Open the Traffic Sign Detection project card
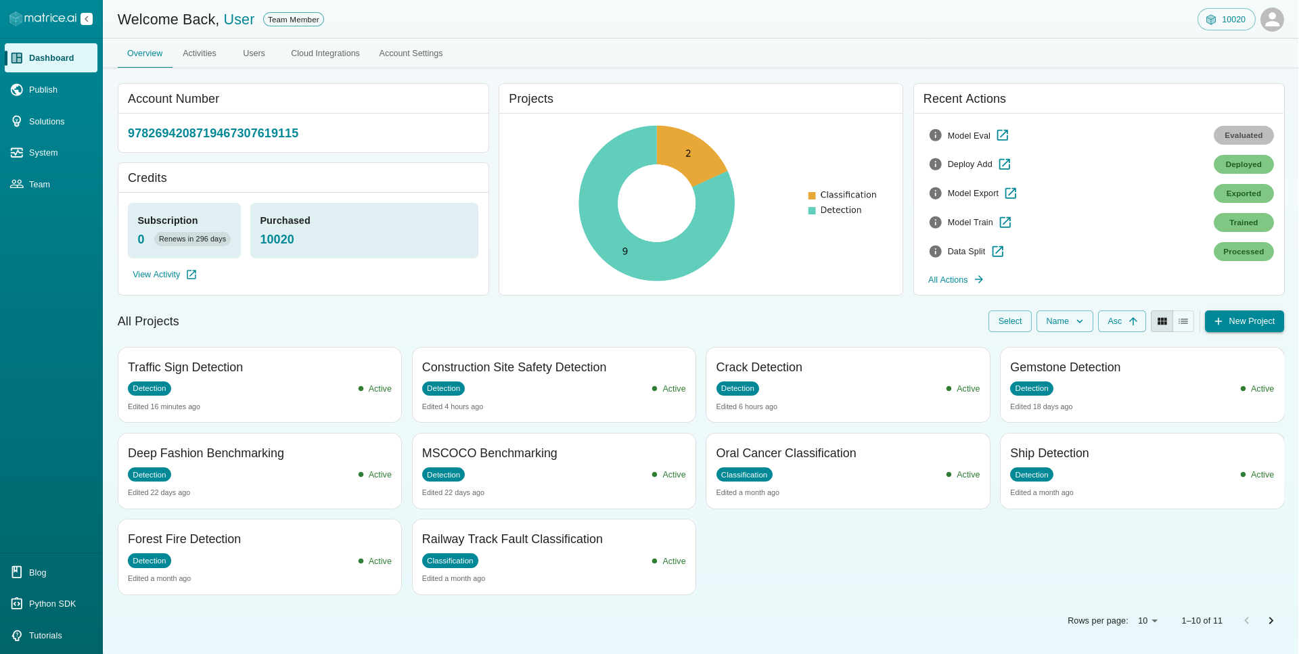Screen dimensions: 1299x654 pyautogui.click(x=259, y=385)
